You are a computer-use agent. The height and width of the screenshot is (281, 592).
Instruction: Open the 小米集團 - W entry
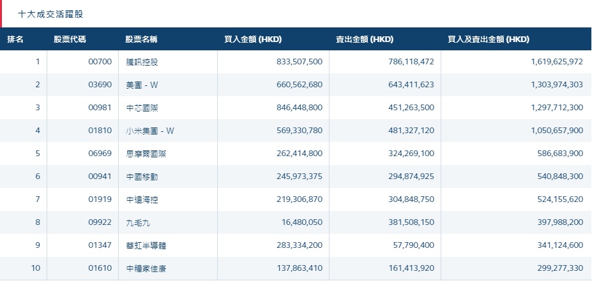click(x=150, y=131)
